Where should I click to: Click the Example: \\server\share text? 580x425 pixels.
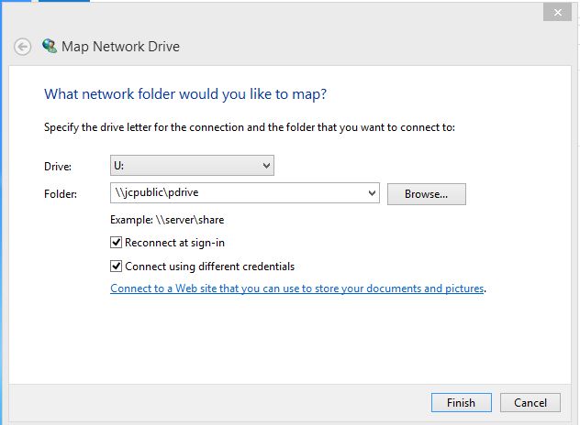click(x=167, y=220)
